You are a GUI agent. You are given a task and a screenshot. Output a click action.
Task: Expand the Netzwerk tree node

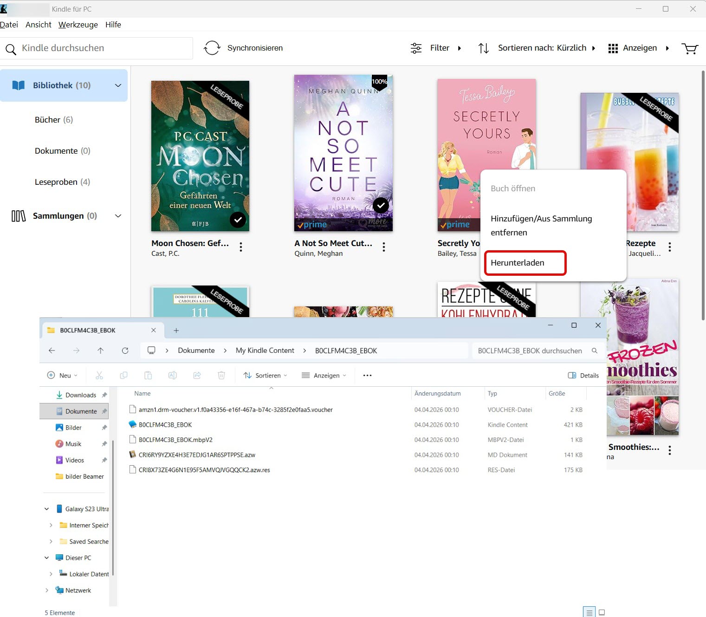pos(46,590)
